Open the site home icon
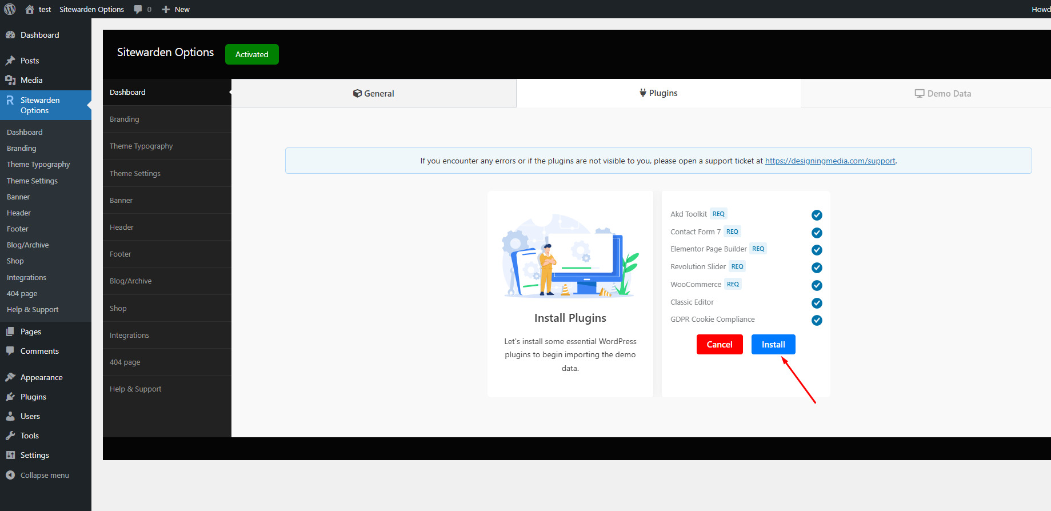The height and width of the screenshot is (511, 1051). [30, 9]
